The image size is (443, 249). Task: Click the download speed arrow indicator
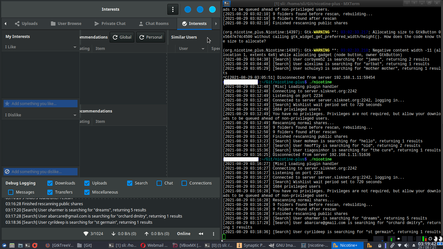(114, 234)
